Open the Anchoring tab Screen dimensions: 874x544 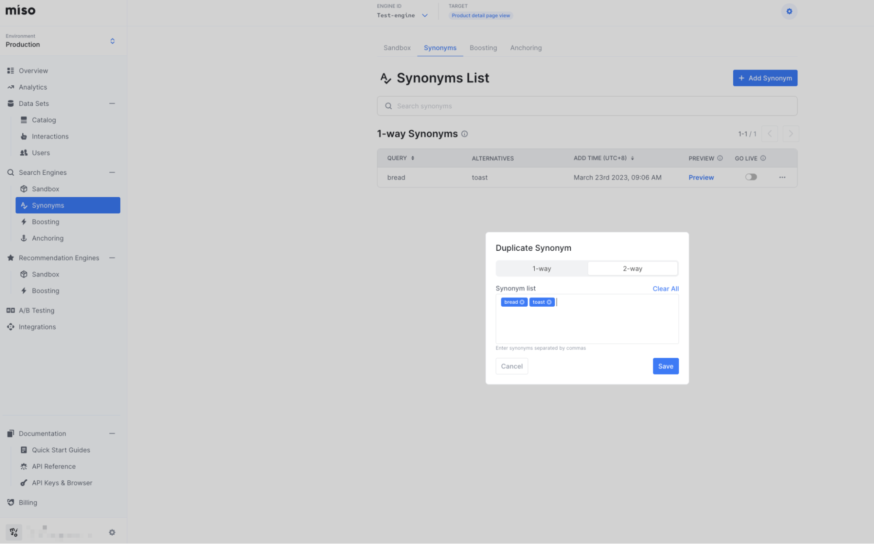[526, 48]
